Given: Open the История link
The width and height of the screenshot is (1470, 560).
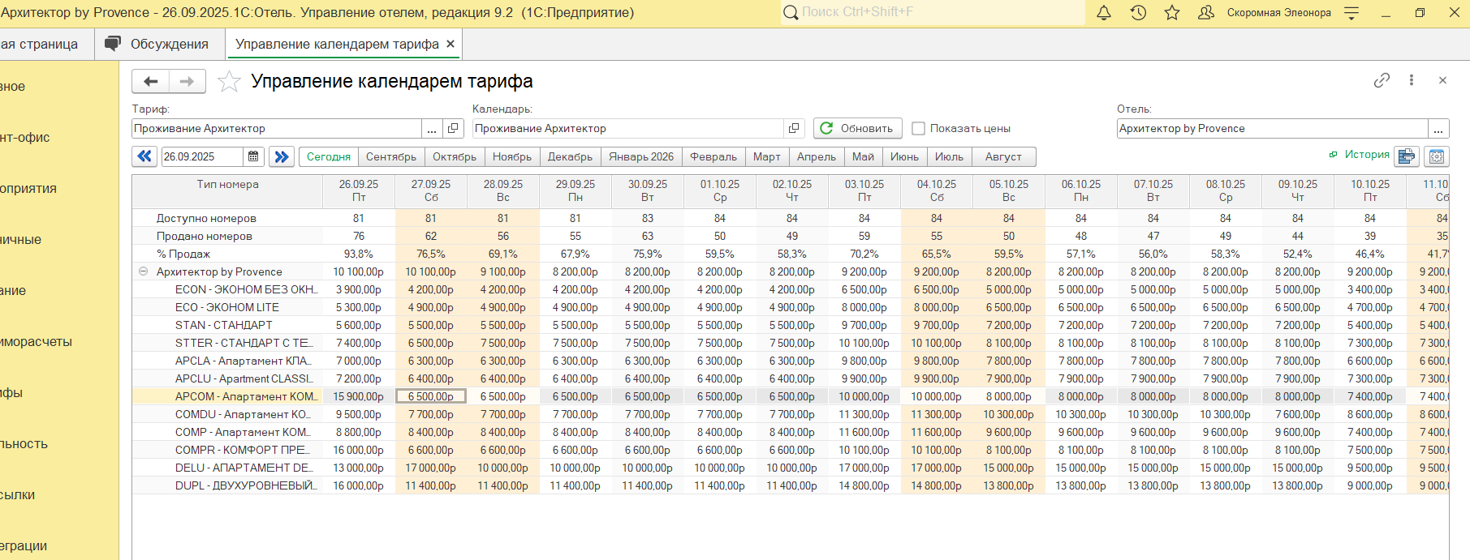Looking at the screenshot, I should coord(1367,155).
